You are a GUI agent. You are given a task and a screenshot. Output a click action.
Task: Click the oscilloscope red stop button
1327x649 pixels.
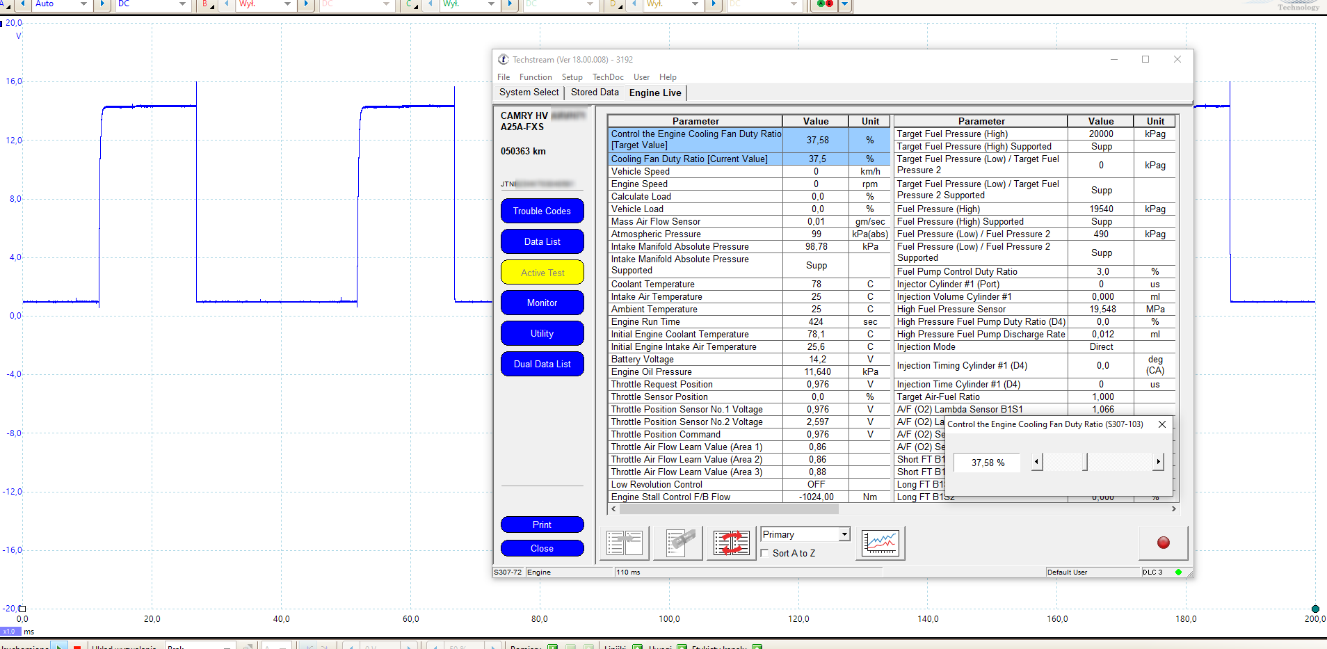[77, 647]
